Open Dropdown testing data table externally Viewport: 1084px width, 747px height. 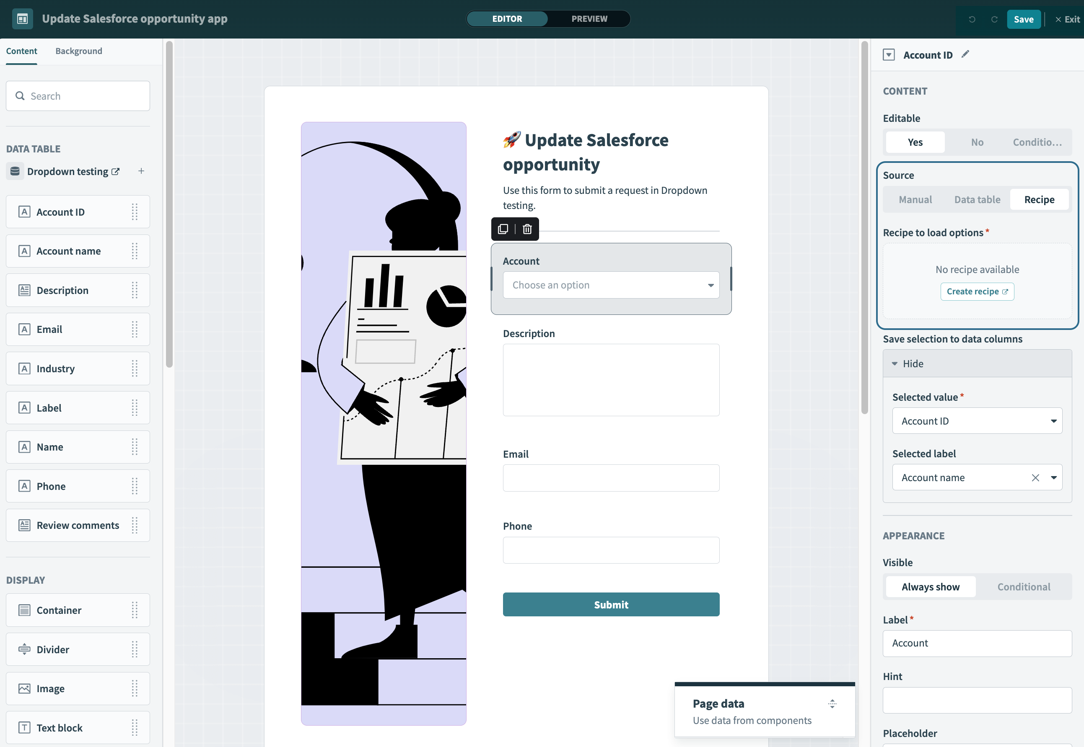(116, 171)
